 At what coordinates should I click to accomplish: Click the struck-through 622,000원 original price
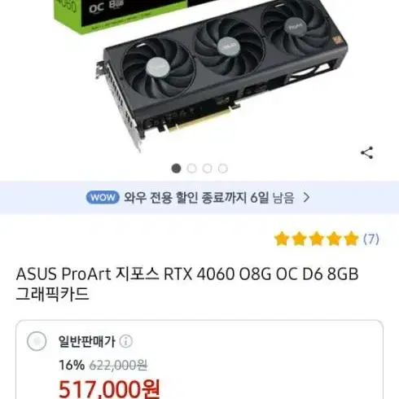[x=118, y=366]
